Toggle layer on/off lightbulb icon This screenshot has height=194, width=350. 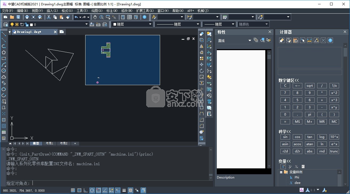click(x=12, y=24)
